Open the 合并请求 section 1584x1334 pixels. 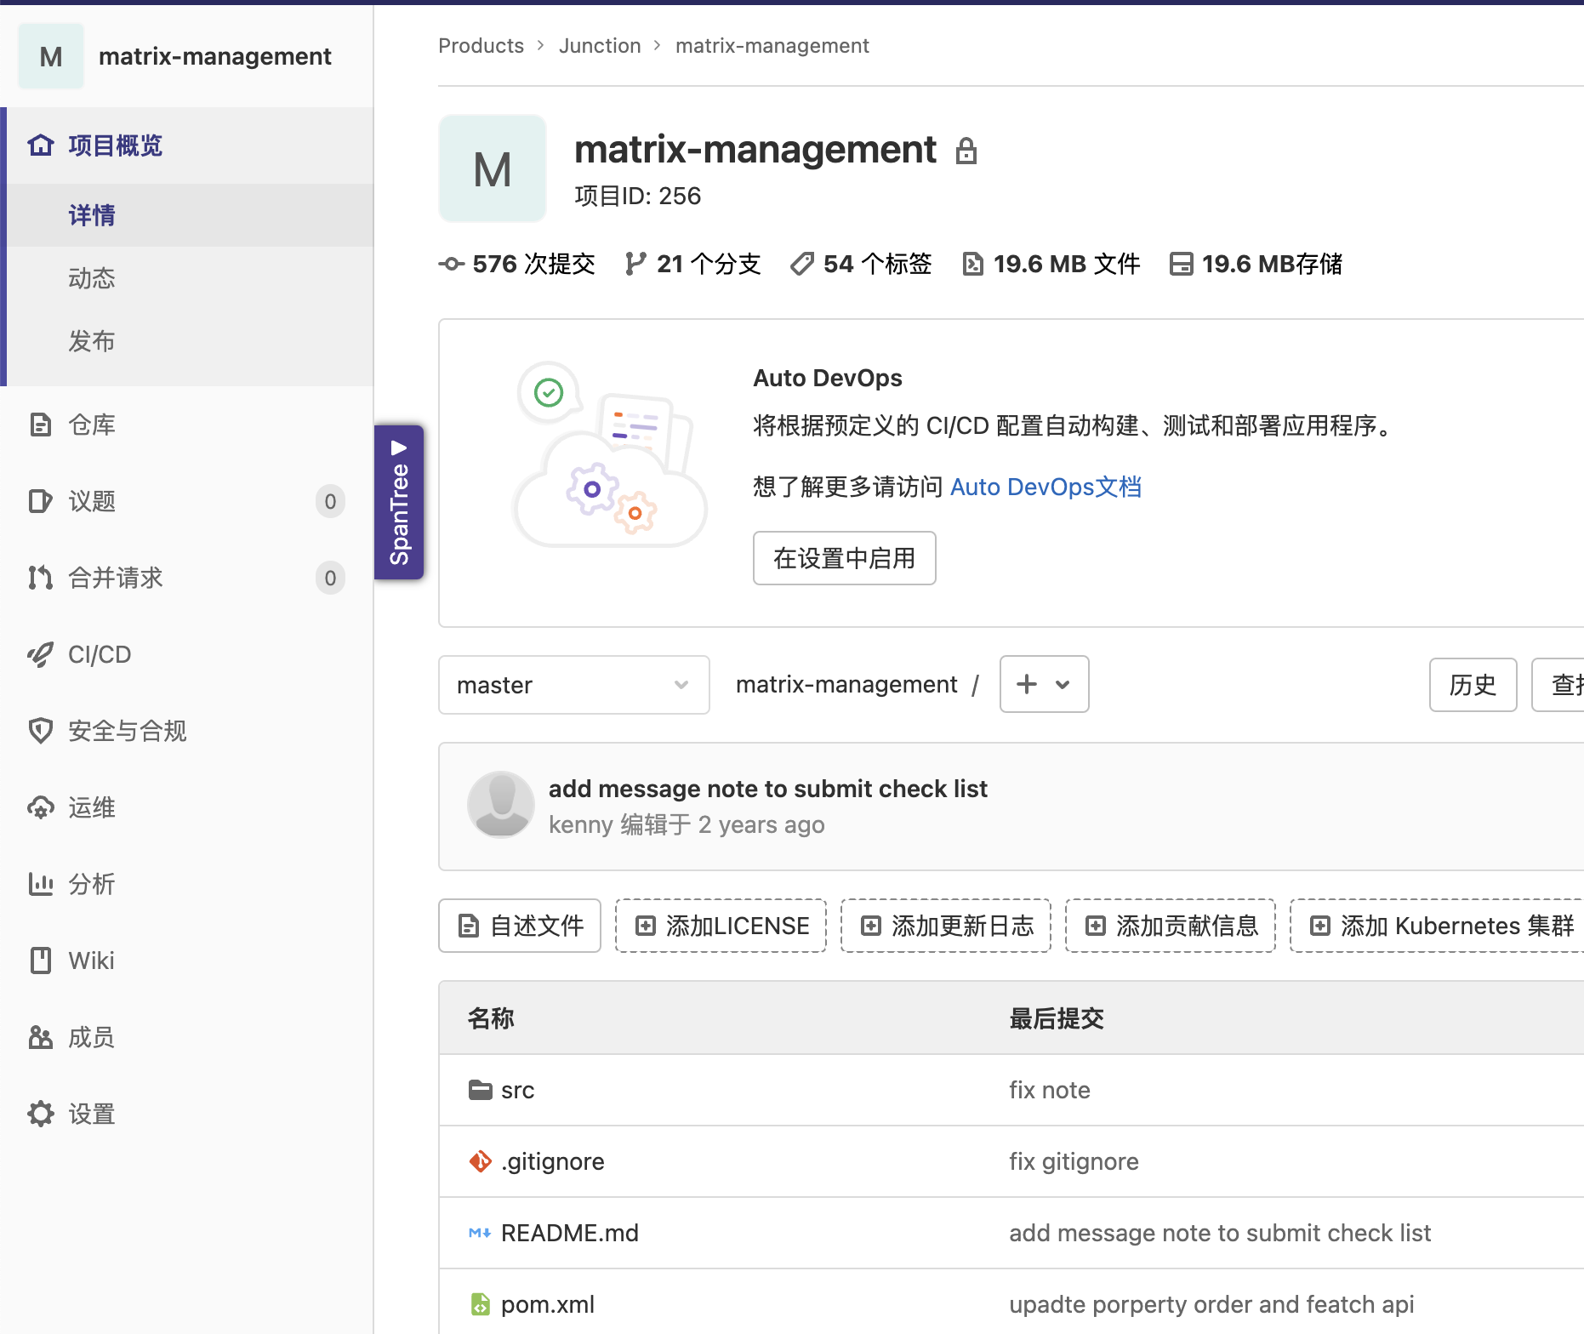[115, 578]
